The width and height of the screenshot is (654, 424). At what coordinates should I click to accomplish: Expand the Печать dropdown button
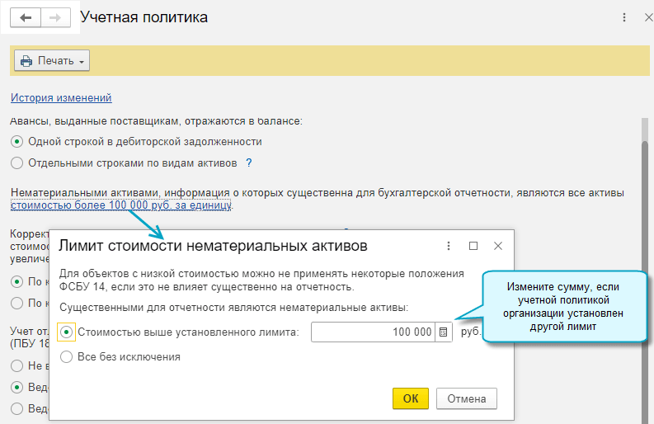pos(52,61)
